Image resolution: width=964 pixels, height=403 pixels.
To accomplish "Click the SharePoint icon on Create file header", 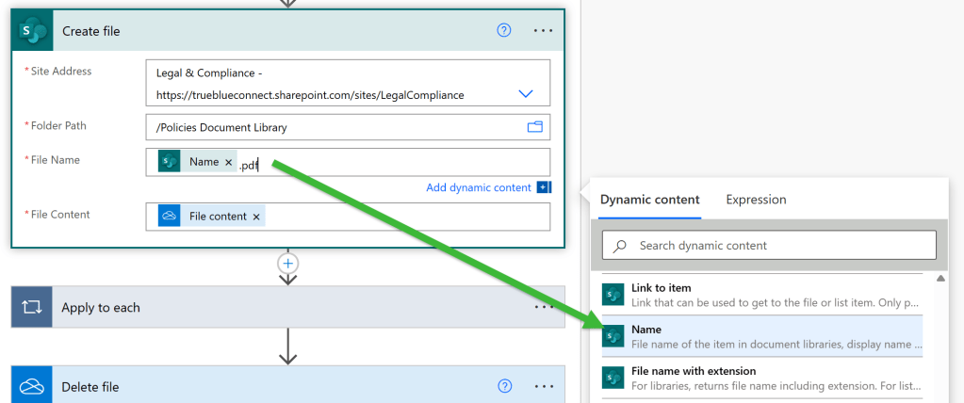I will pyautogui.click(x=33, y=31).
